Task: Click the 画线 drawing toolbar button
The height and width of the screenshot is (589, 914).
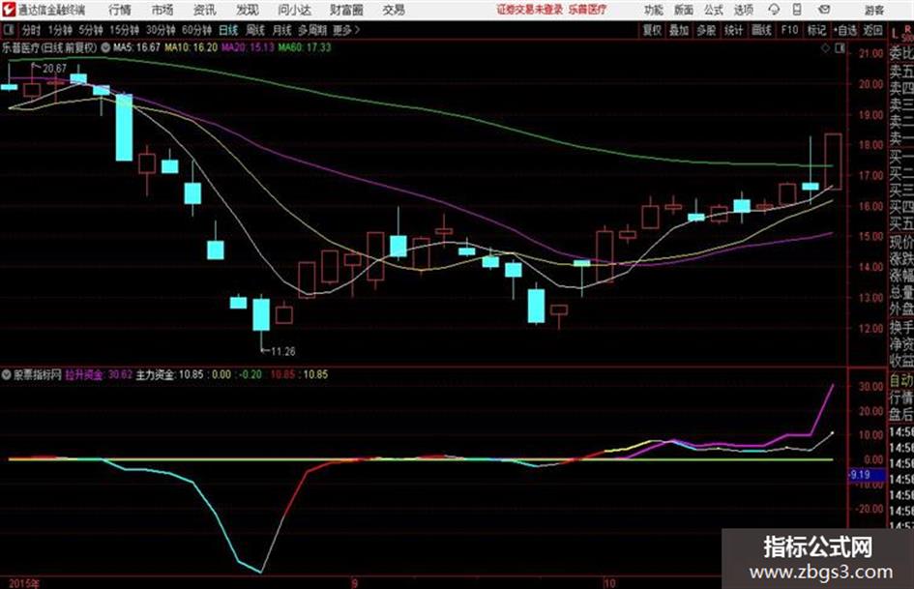Action: click(761, 30)
